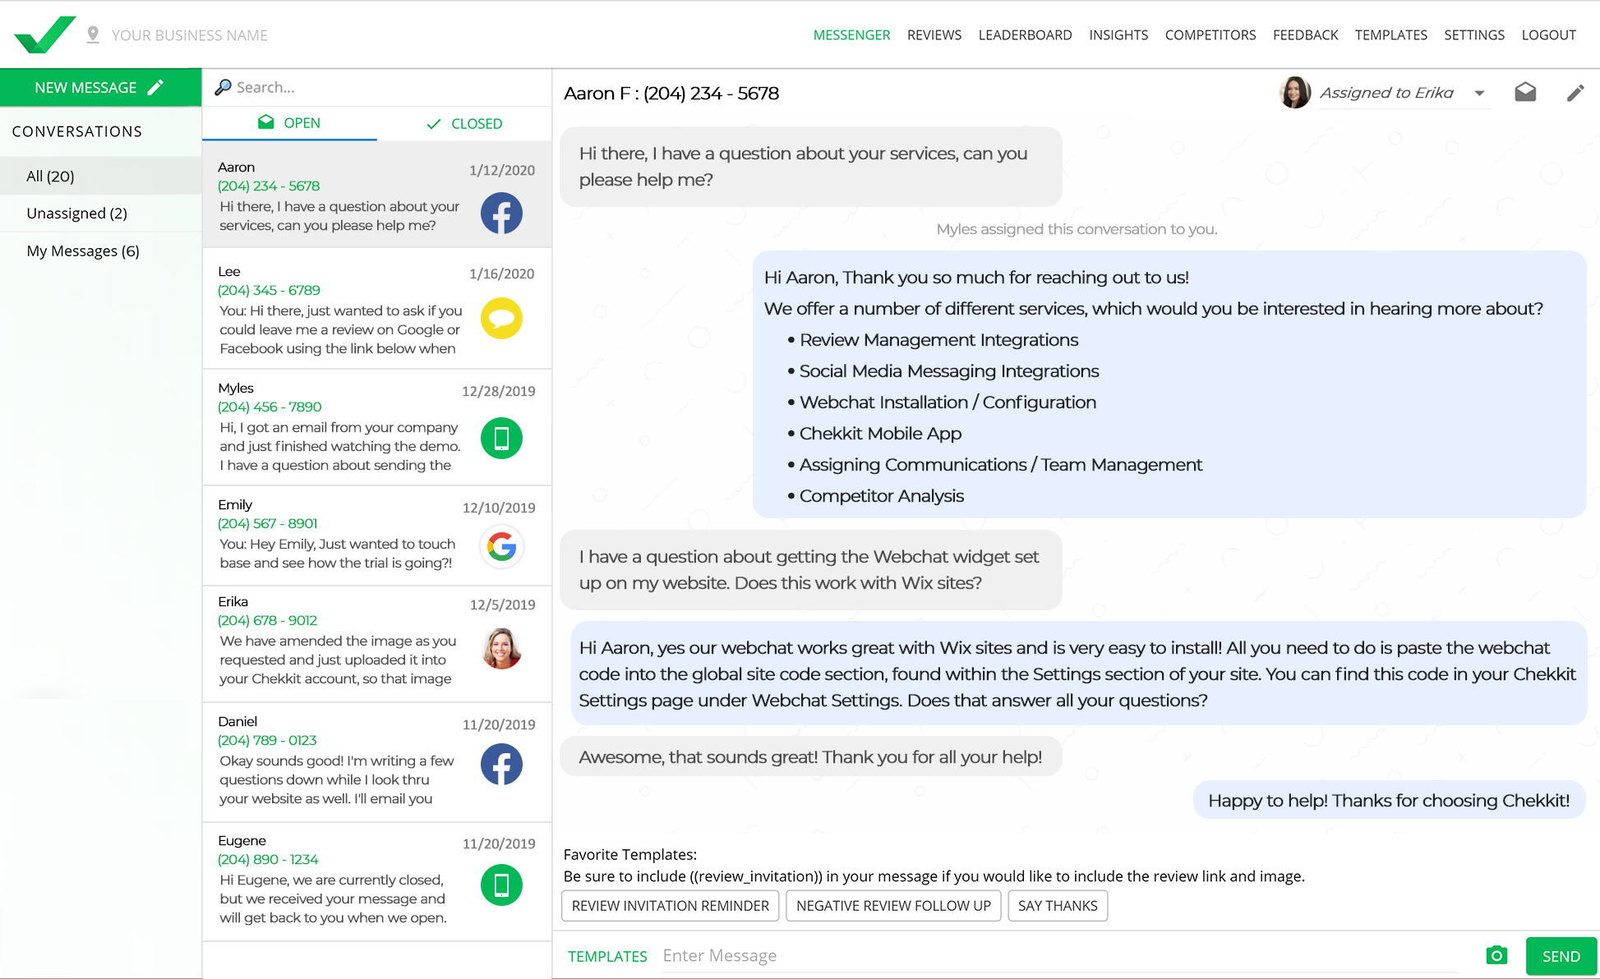Click the location pin beside business name
1600x979 pixels.
pos(94,34)
